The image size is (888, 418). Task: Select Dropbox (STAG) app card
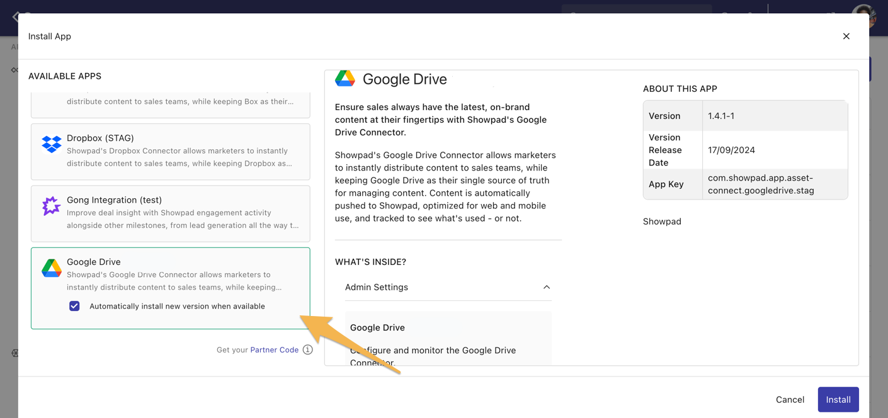click(x=171, y=151)
